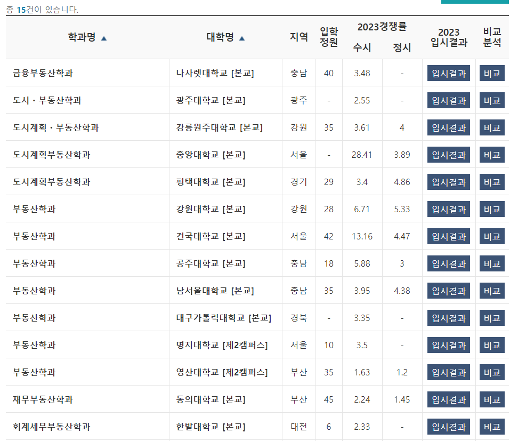
Task: Select 도시계획ㆍ부동산학과 department name
Action: pyautogui.click(x=55, y=127)
